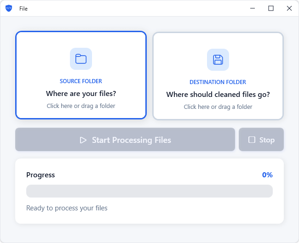
Task: Click the Progress heading label
Action: (x=40, y=175)
